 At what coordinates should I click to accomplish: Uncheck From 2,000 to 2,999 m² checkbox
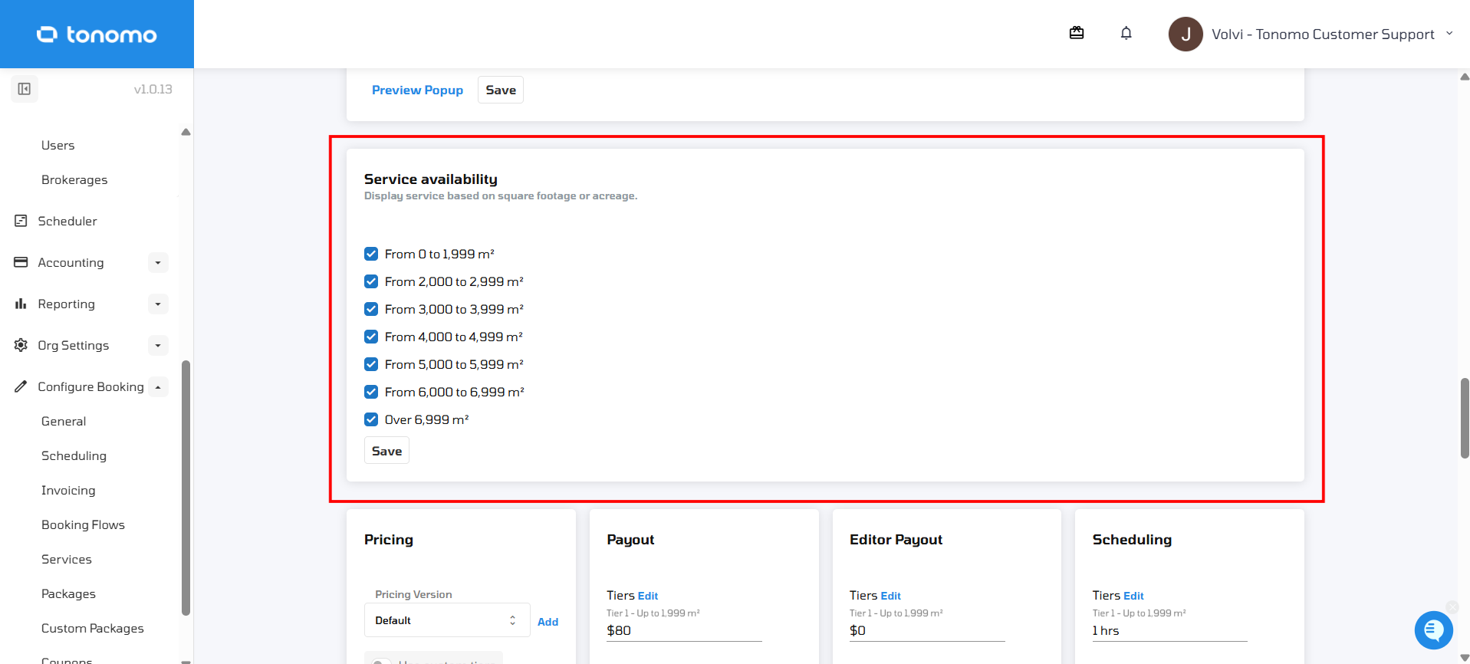[x=371, y=281]
